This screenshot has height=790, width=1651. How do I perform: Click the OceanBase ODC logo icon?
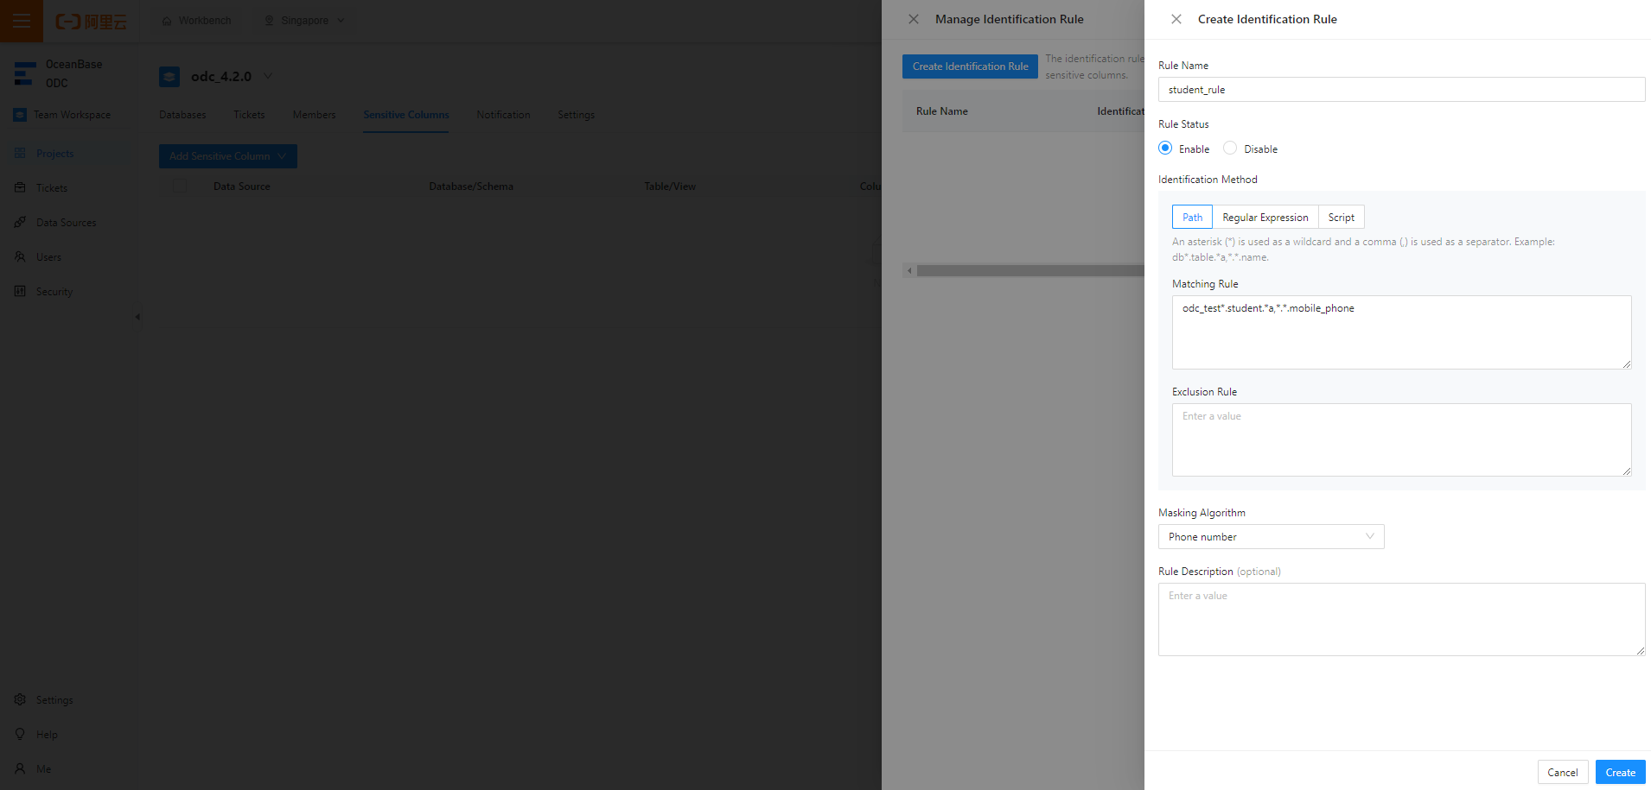pyautogui.click(x=25, y=73)
